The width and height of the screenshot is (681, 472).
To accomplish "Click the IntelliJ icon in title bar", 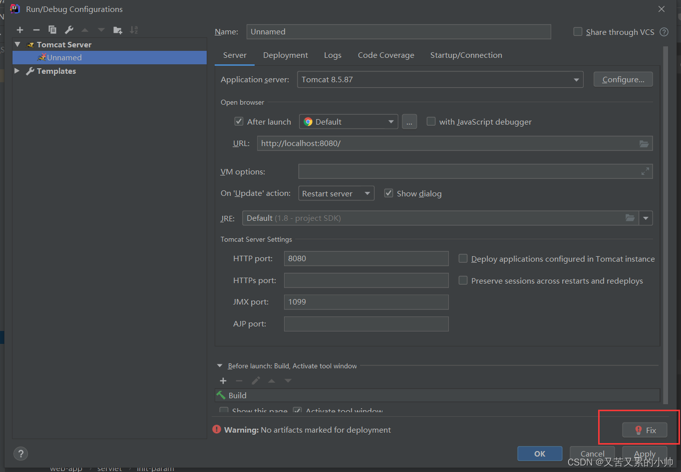I will pos(15,8).
